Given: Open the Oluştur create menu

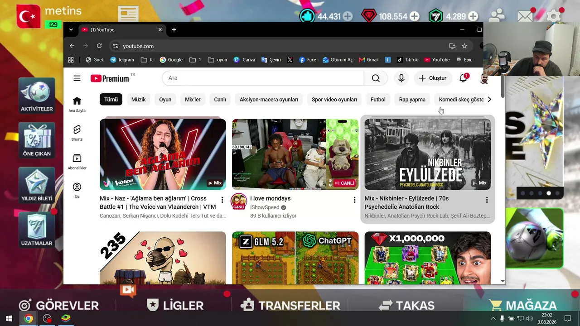Looking at the screenshot, I should 432,78.
